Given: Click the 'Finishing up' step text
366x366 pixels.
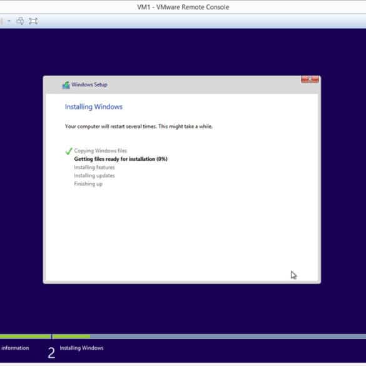Looking at the screenshot, I should (88, 184).
